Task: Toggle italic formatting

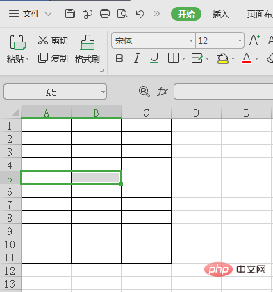Action: point(137,58)
